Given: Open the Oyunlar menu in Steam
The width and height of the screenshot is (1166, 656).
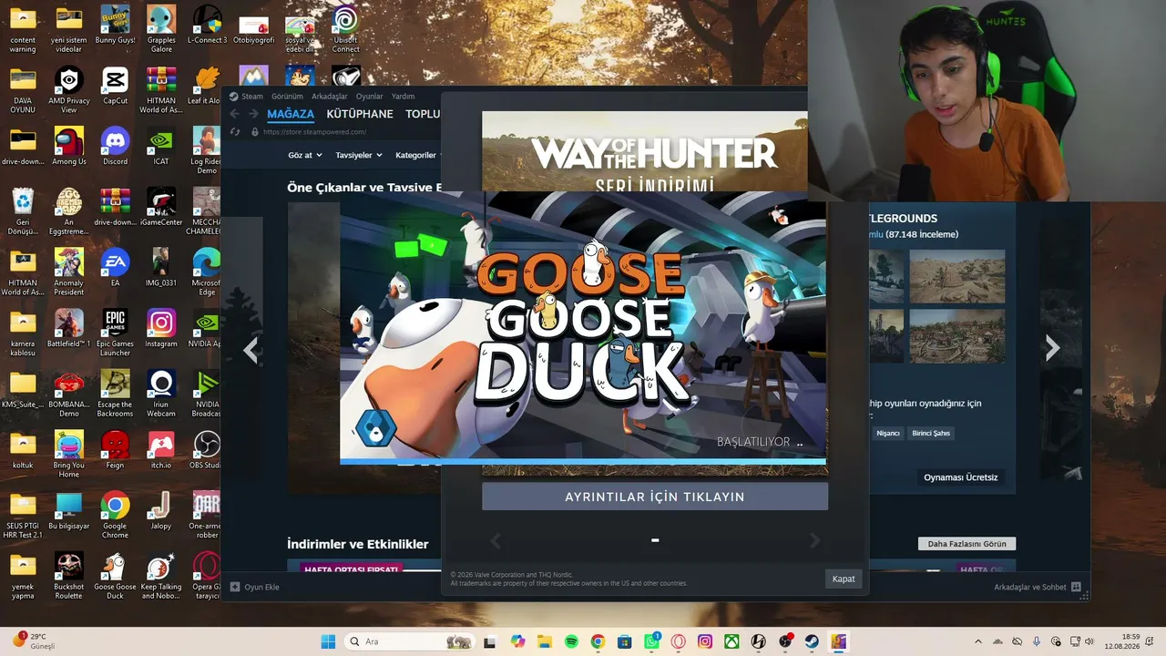Looking at the screenshot, I should coord(369,96).
